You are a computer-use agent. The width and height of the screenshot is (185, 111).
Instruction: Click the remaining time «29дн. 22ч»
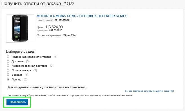tap(69, 35)
